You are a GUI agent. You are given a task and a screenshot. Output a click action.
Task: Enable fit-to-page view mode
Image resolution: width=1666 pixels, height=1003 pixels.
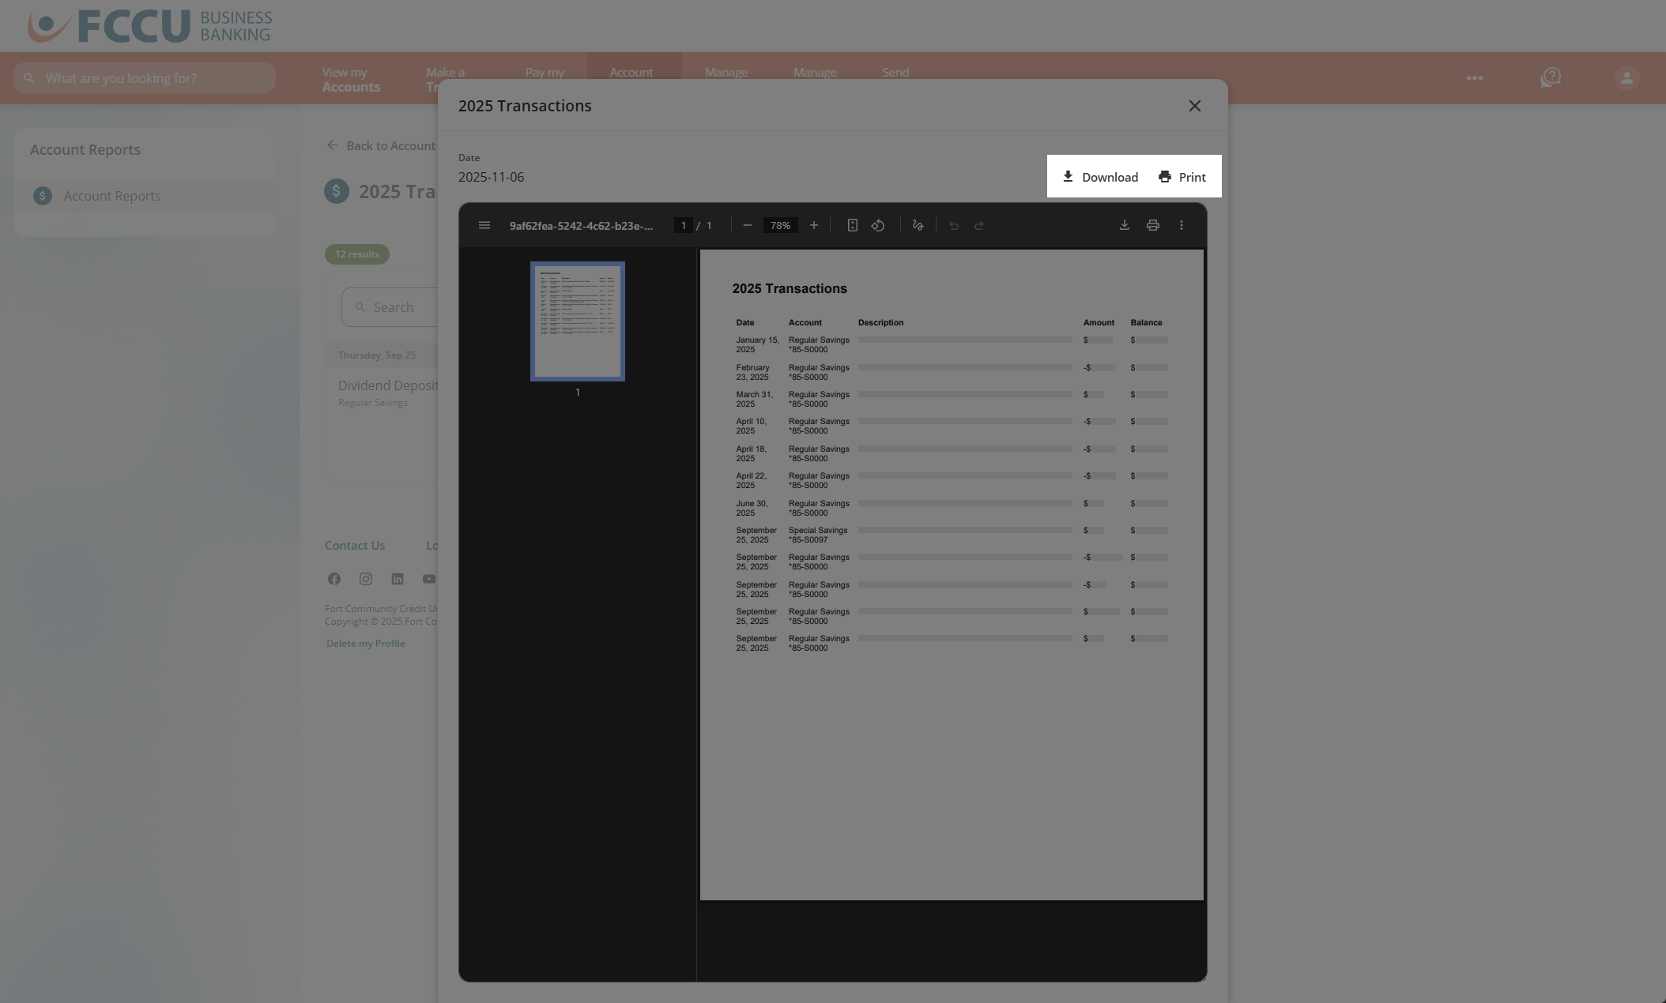[852, 225]
